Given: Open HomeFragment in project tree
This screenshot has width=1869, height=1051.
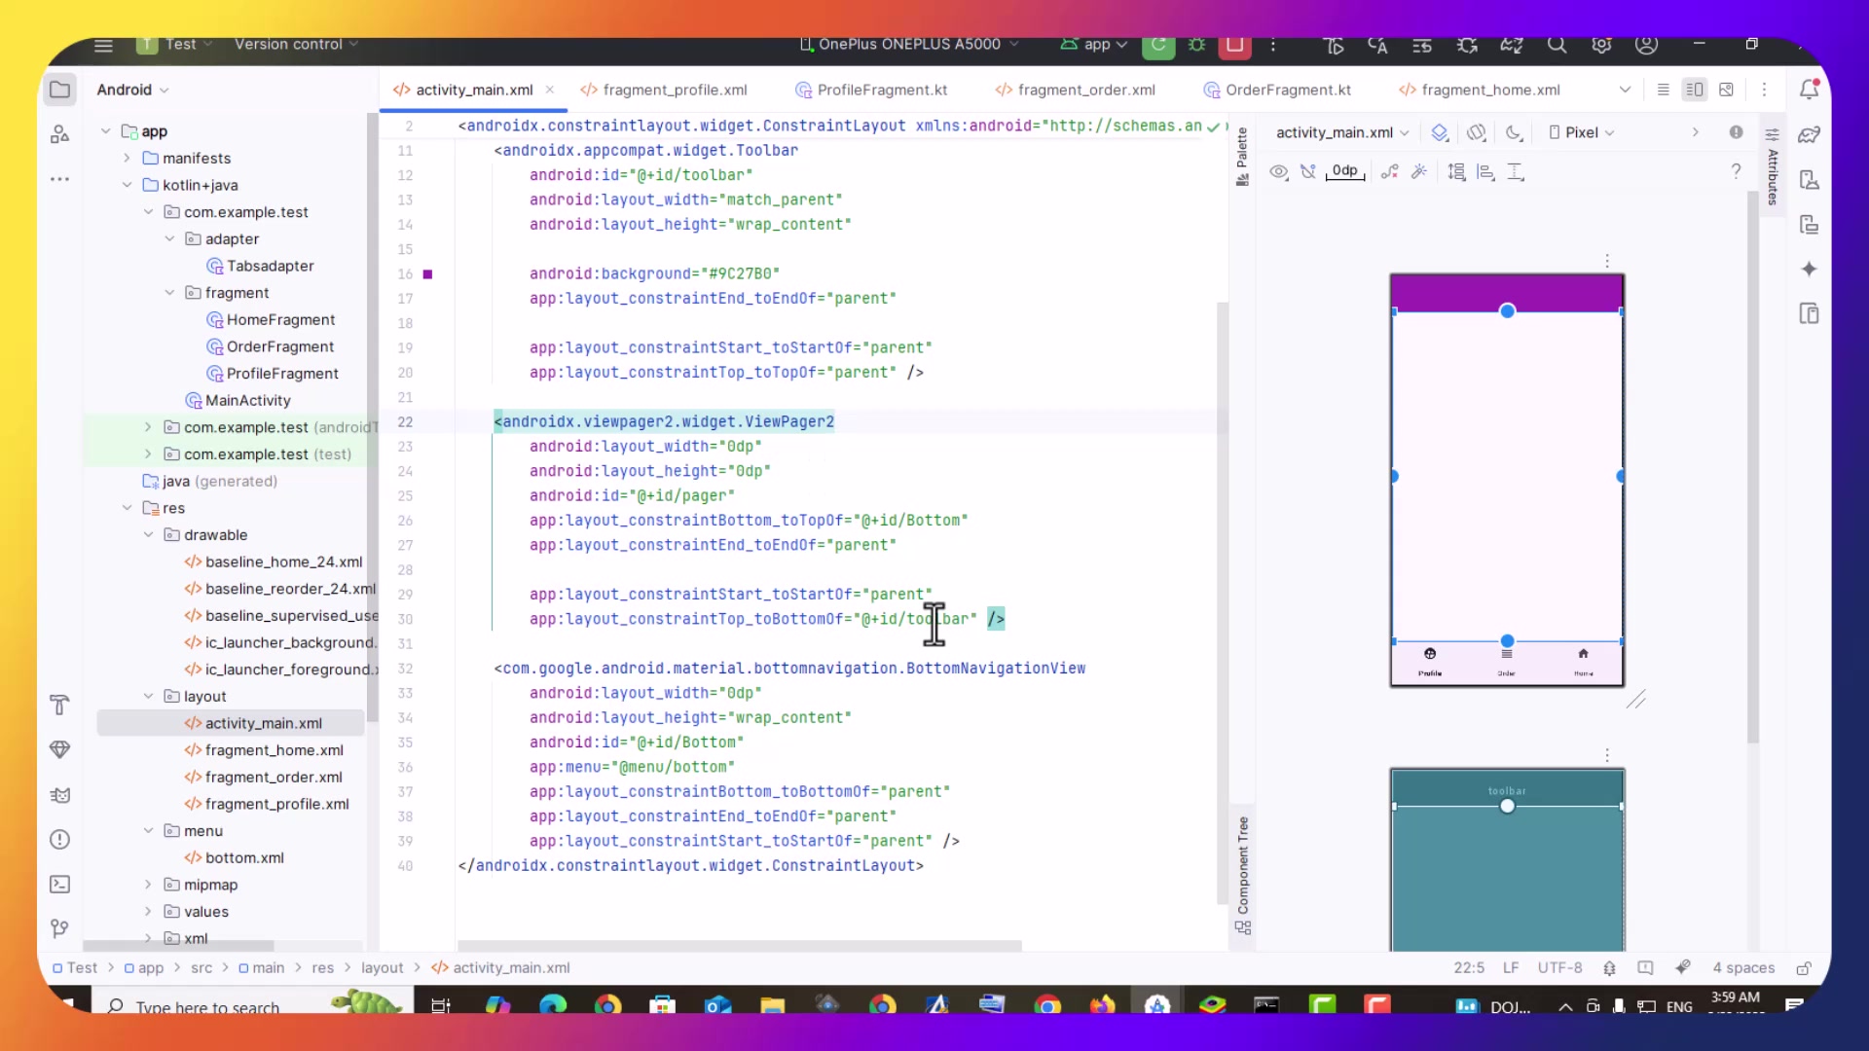Looking at the screenshot, I should (x=280, y=319).
